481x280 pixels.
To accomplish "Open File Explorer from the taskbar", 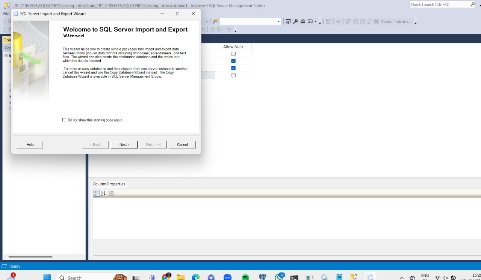I will pyautogui.click(x=181, y=277).
